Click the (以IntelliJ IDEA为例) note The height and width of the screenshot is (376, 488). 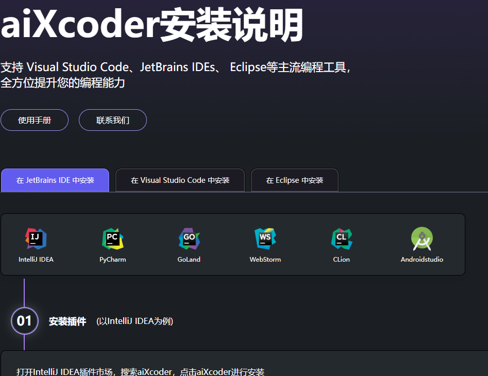pos(135,321)
